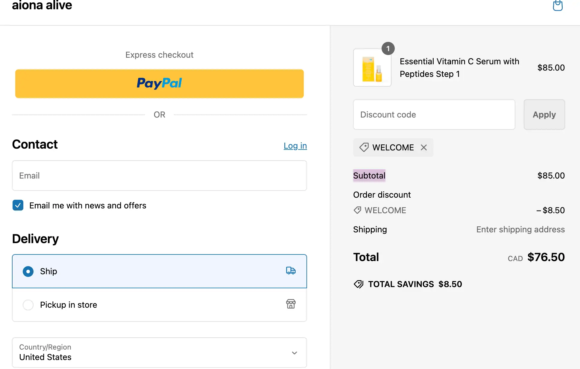Click the Subtotal amount $85.00
The height and width of the screenshot is (369, 580).
[x=551, y=176]
